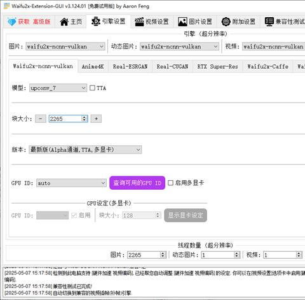
Task: Click the 块大小 2265 spinner arrows
Action: coord(85,118)
